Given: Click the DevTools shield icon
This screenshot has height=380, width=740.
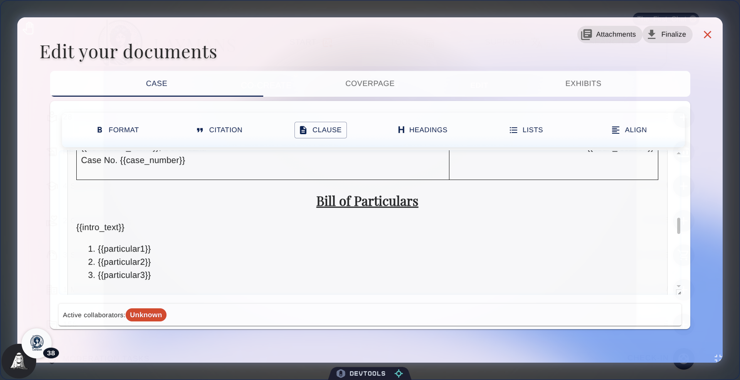Looking at the screenshot, I should tap(341, 373).
